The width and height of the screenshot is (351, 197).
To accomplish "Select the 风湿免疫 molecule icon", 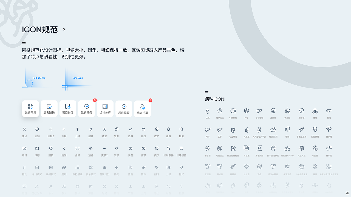I will [301, 148].
